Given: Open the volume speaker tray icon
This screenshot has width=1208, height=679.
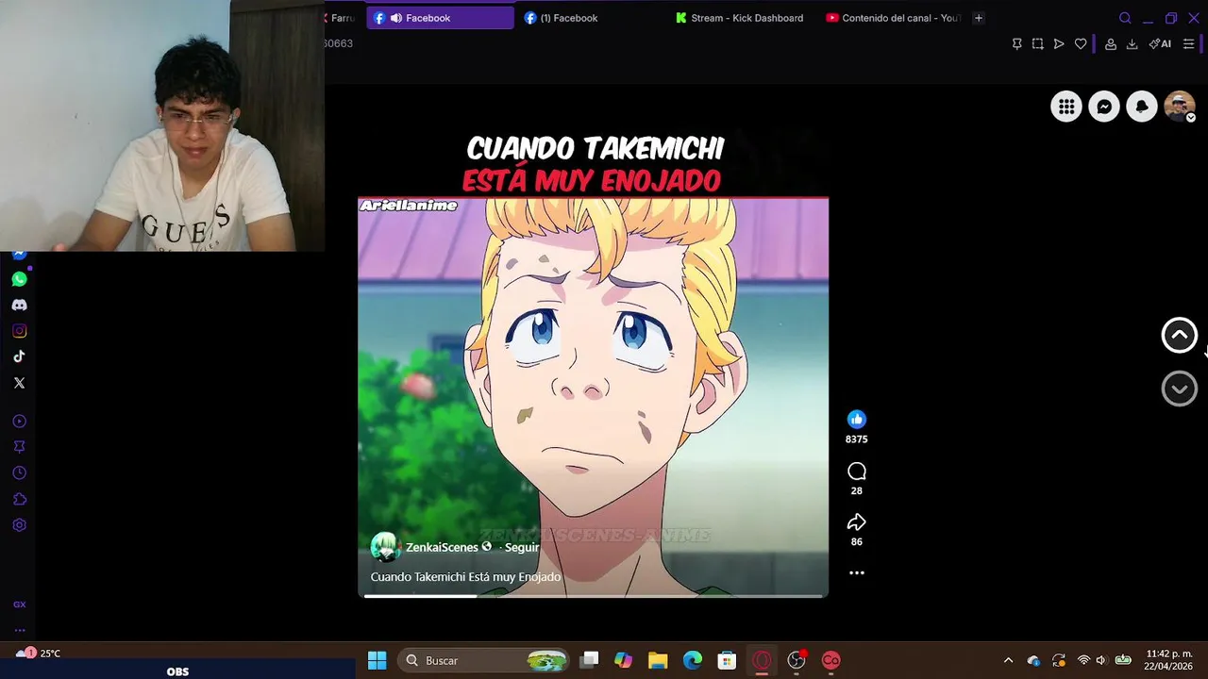Looking at the screenshot, I should click(1100, 660).
